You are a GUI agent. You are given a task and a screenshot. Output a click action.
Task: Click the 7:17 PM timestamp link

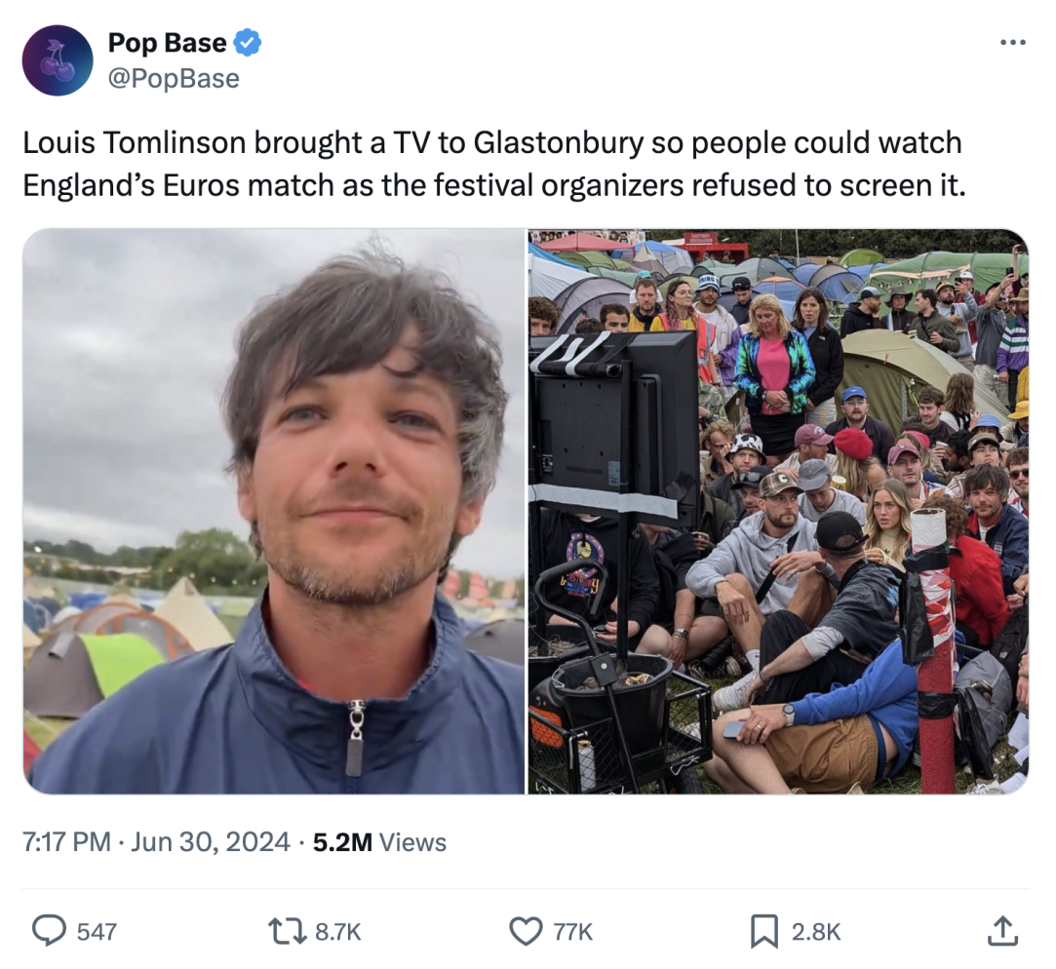[66, 841]
